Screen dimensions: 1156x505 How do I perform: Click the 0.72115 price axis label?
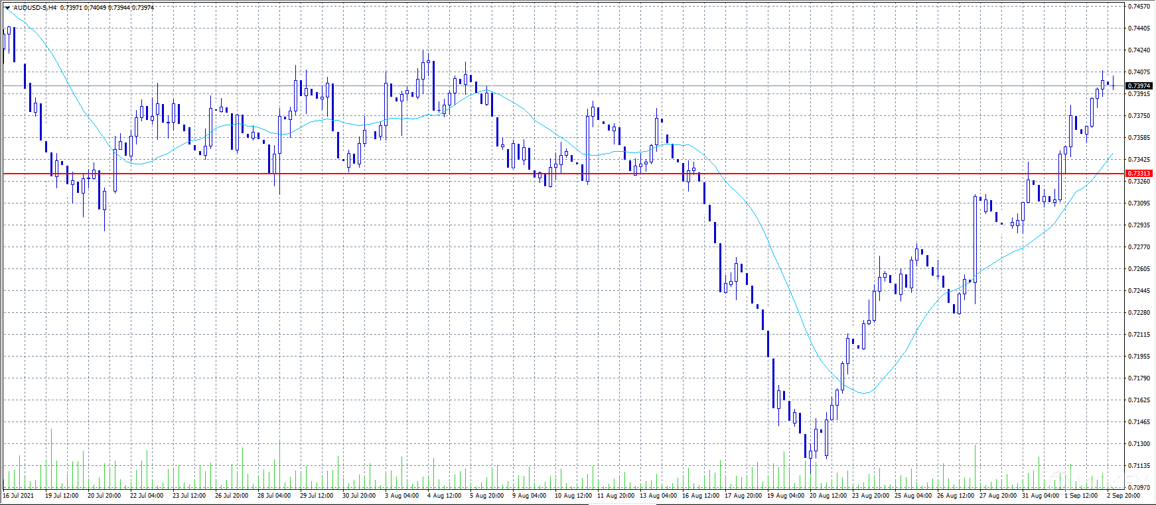pos(1139,335)
